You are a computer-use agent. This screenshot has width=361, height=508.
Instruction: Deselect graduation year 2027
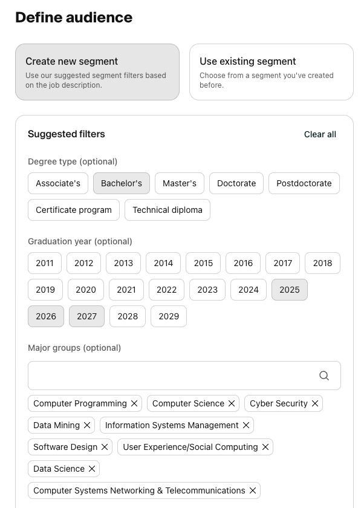(x=87, y=316)
